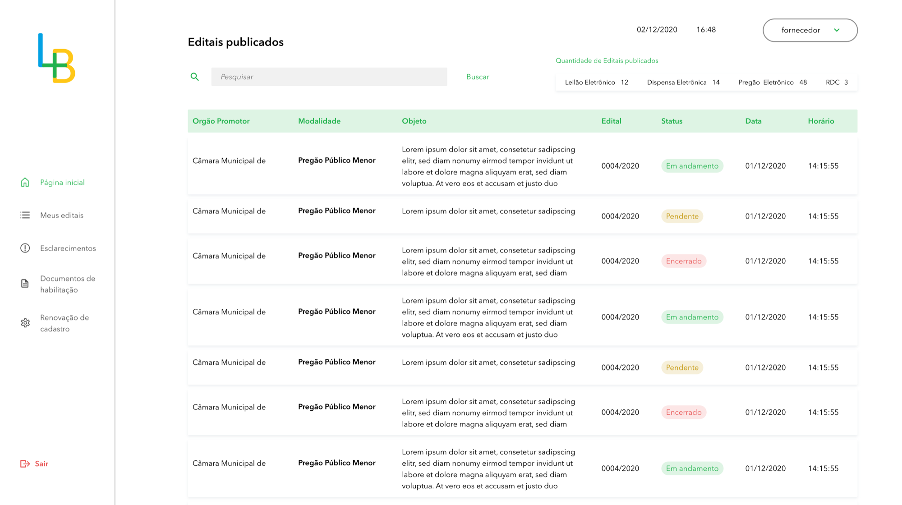Click Pendente badge in second row

(682, 216)
